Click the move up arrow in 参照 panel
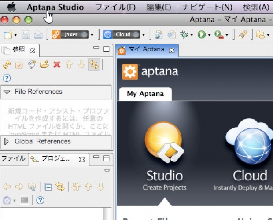Image resolution: width=273 pixels, height=220 pixels. pos(69,65)
